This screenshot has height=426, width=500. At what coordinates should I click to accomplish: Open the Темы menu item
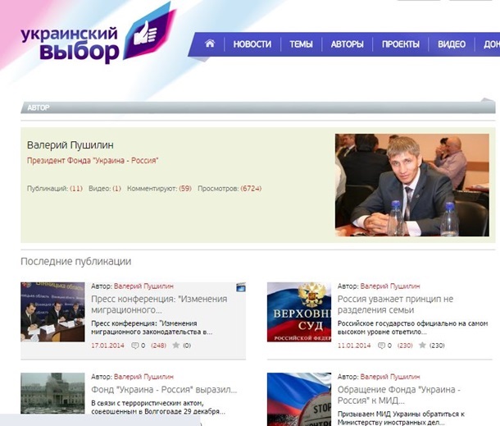click(301, 44)
